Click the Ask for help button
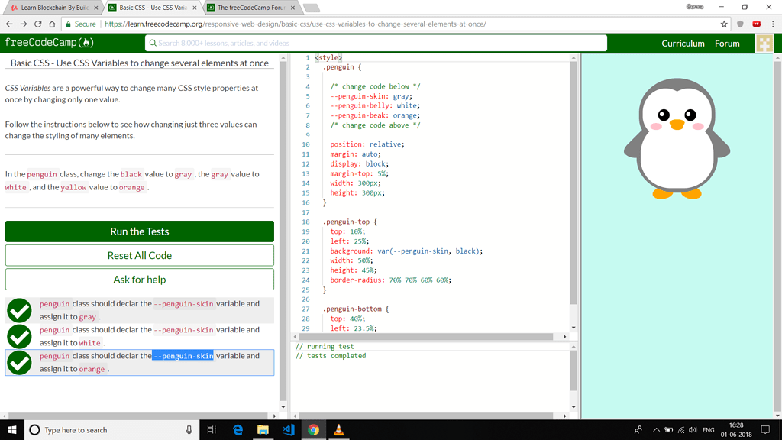782x440 pixels. [140, 279]
